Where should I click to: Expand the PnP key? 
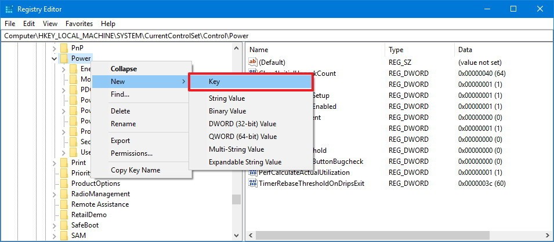pos(54,48)
